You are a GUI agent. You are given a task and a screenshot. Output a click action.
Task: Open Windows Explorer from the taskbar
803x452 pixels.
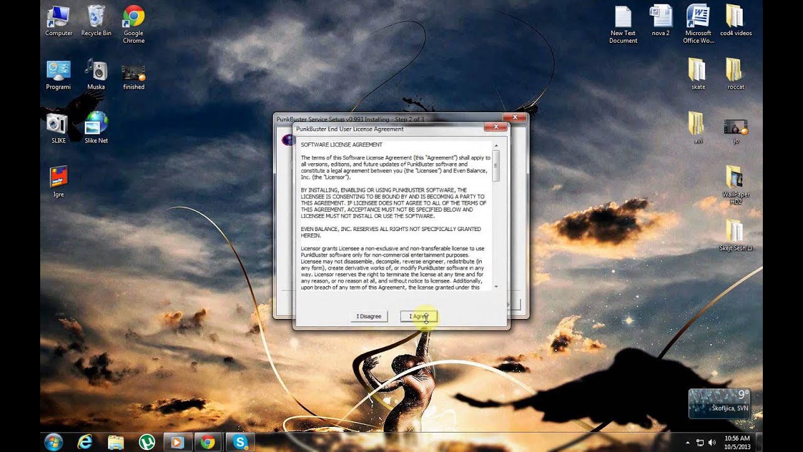pyautogui.click(x=115, y=443)
